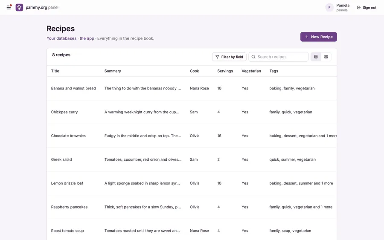Follow the Your databases link
The width and height of the screenshot is (384, 240).
coord(61,38)
